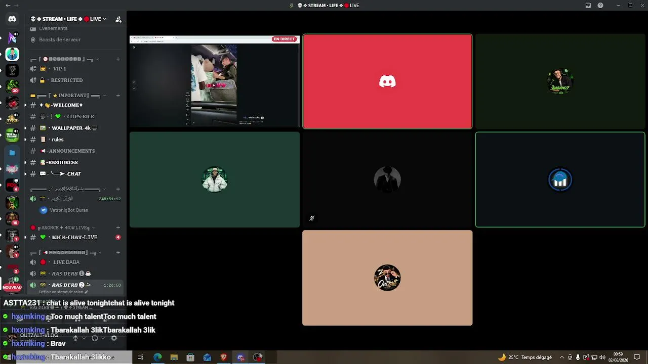648x364 pixels.
Task: Open the KICK-CHAT-LIVE channel
Action: 74,237
